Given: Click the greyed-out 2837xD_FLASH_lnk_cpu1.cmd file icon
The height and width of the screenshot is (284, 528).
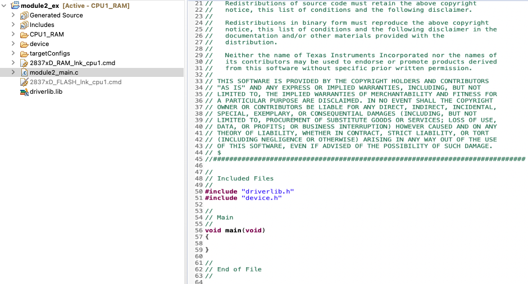Looking at the screenshot, I should point(24,82).
